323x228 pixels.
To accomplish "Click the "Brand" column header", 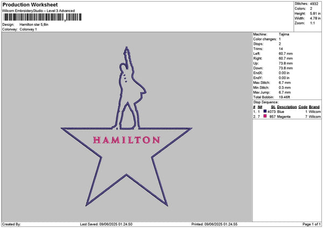I will tap(314, 107).
